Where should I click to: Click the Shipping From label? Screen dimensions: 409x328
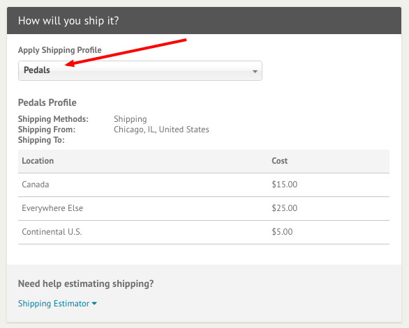pyautogui.click(x=47, y=130)
